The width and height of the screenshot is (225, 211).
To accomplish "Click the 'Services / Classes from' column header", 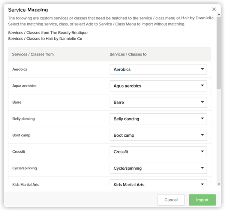I will [33, 54].
